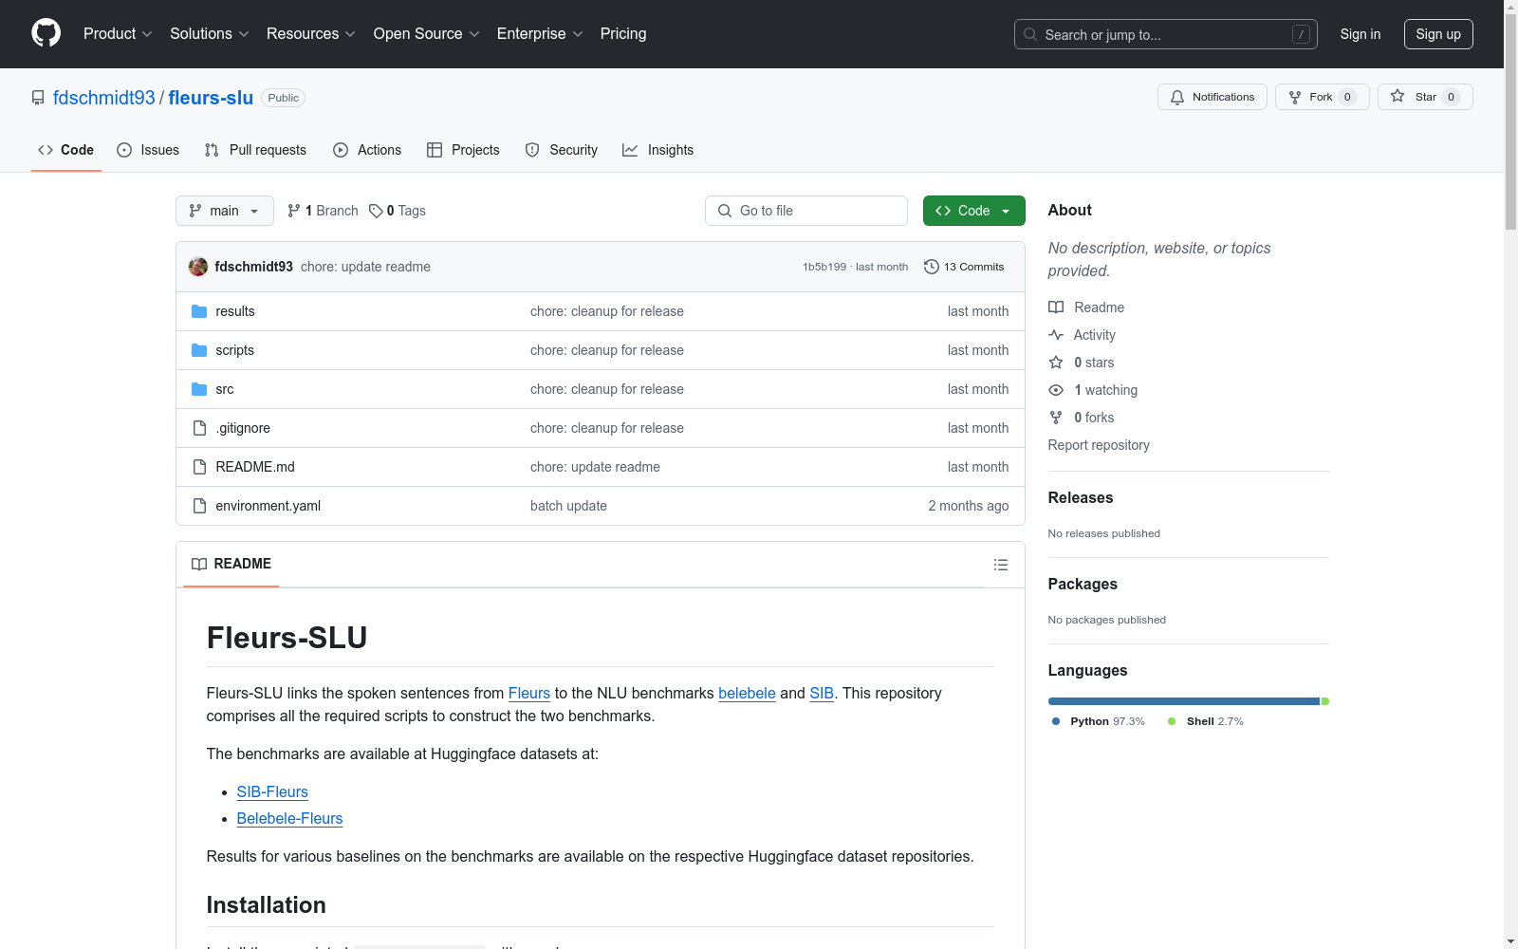Follow the Belebele-Fleurs dataset link
This screenshot has height=949, width=1518.
[x=289, y=818]
